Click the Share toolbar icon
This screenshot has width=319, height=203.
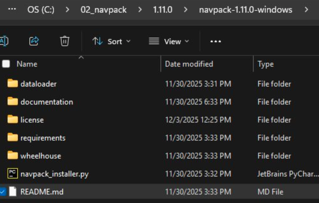[34, 41]
